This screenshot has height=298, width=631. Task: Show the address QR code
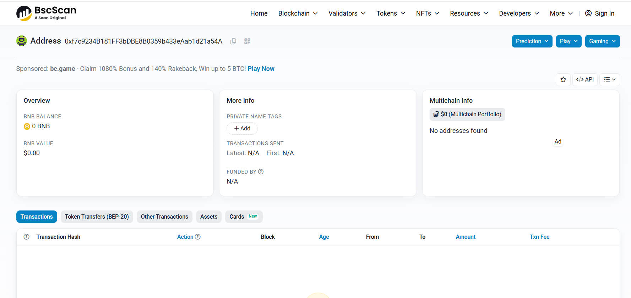247,41
